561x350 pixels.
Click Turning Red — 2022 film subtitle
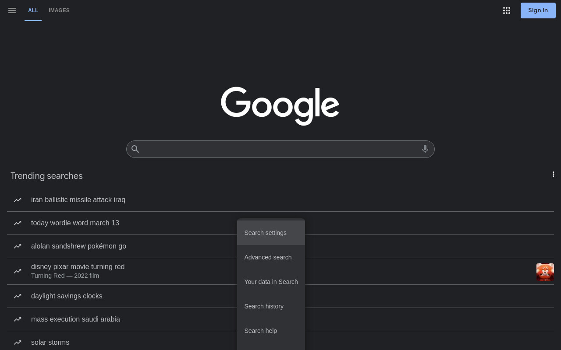(65, 276)
